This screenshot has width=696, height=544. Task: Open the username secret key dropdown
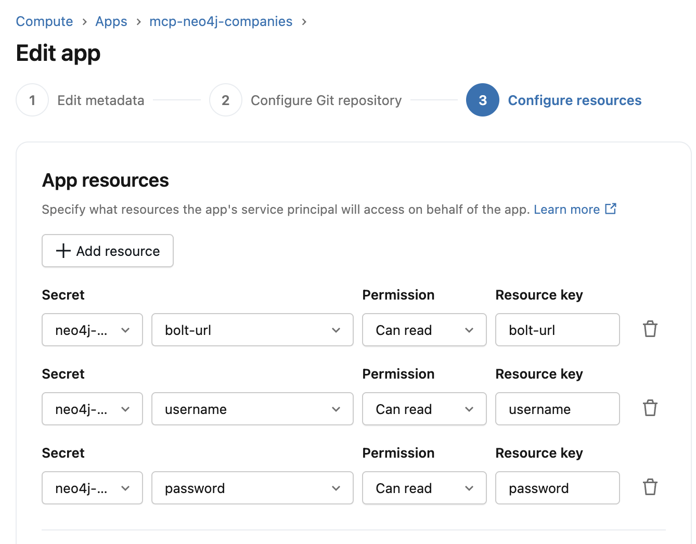(x=252, y=409)
